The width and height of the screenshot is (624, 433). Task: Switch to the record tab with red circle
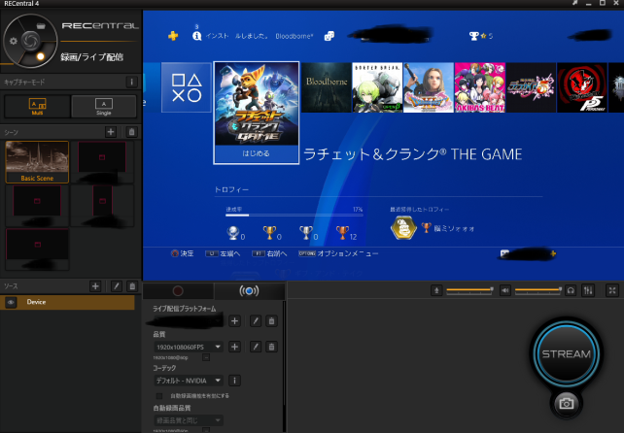click(x=178, y=291)
